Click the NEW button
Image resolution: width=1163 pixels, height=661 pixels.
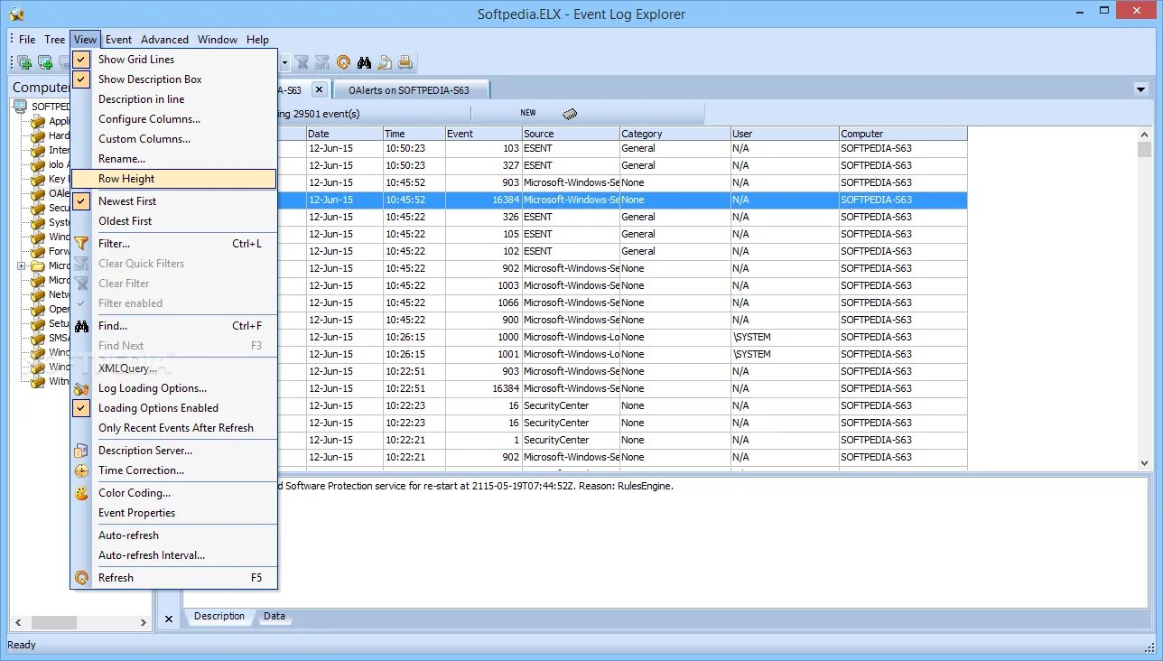[528, 113]
